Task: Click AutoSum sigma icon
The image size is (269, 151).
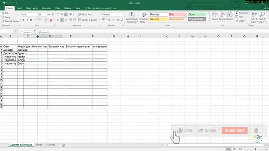Action: [x=237, y=13]
